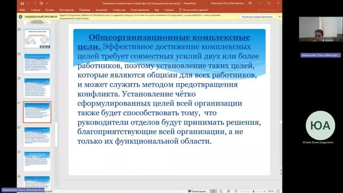Viewport: 343px width, 193px height.
Task: Click the ribbon display options icon
Action: (250, 3)
